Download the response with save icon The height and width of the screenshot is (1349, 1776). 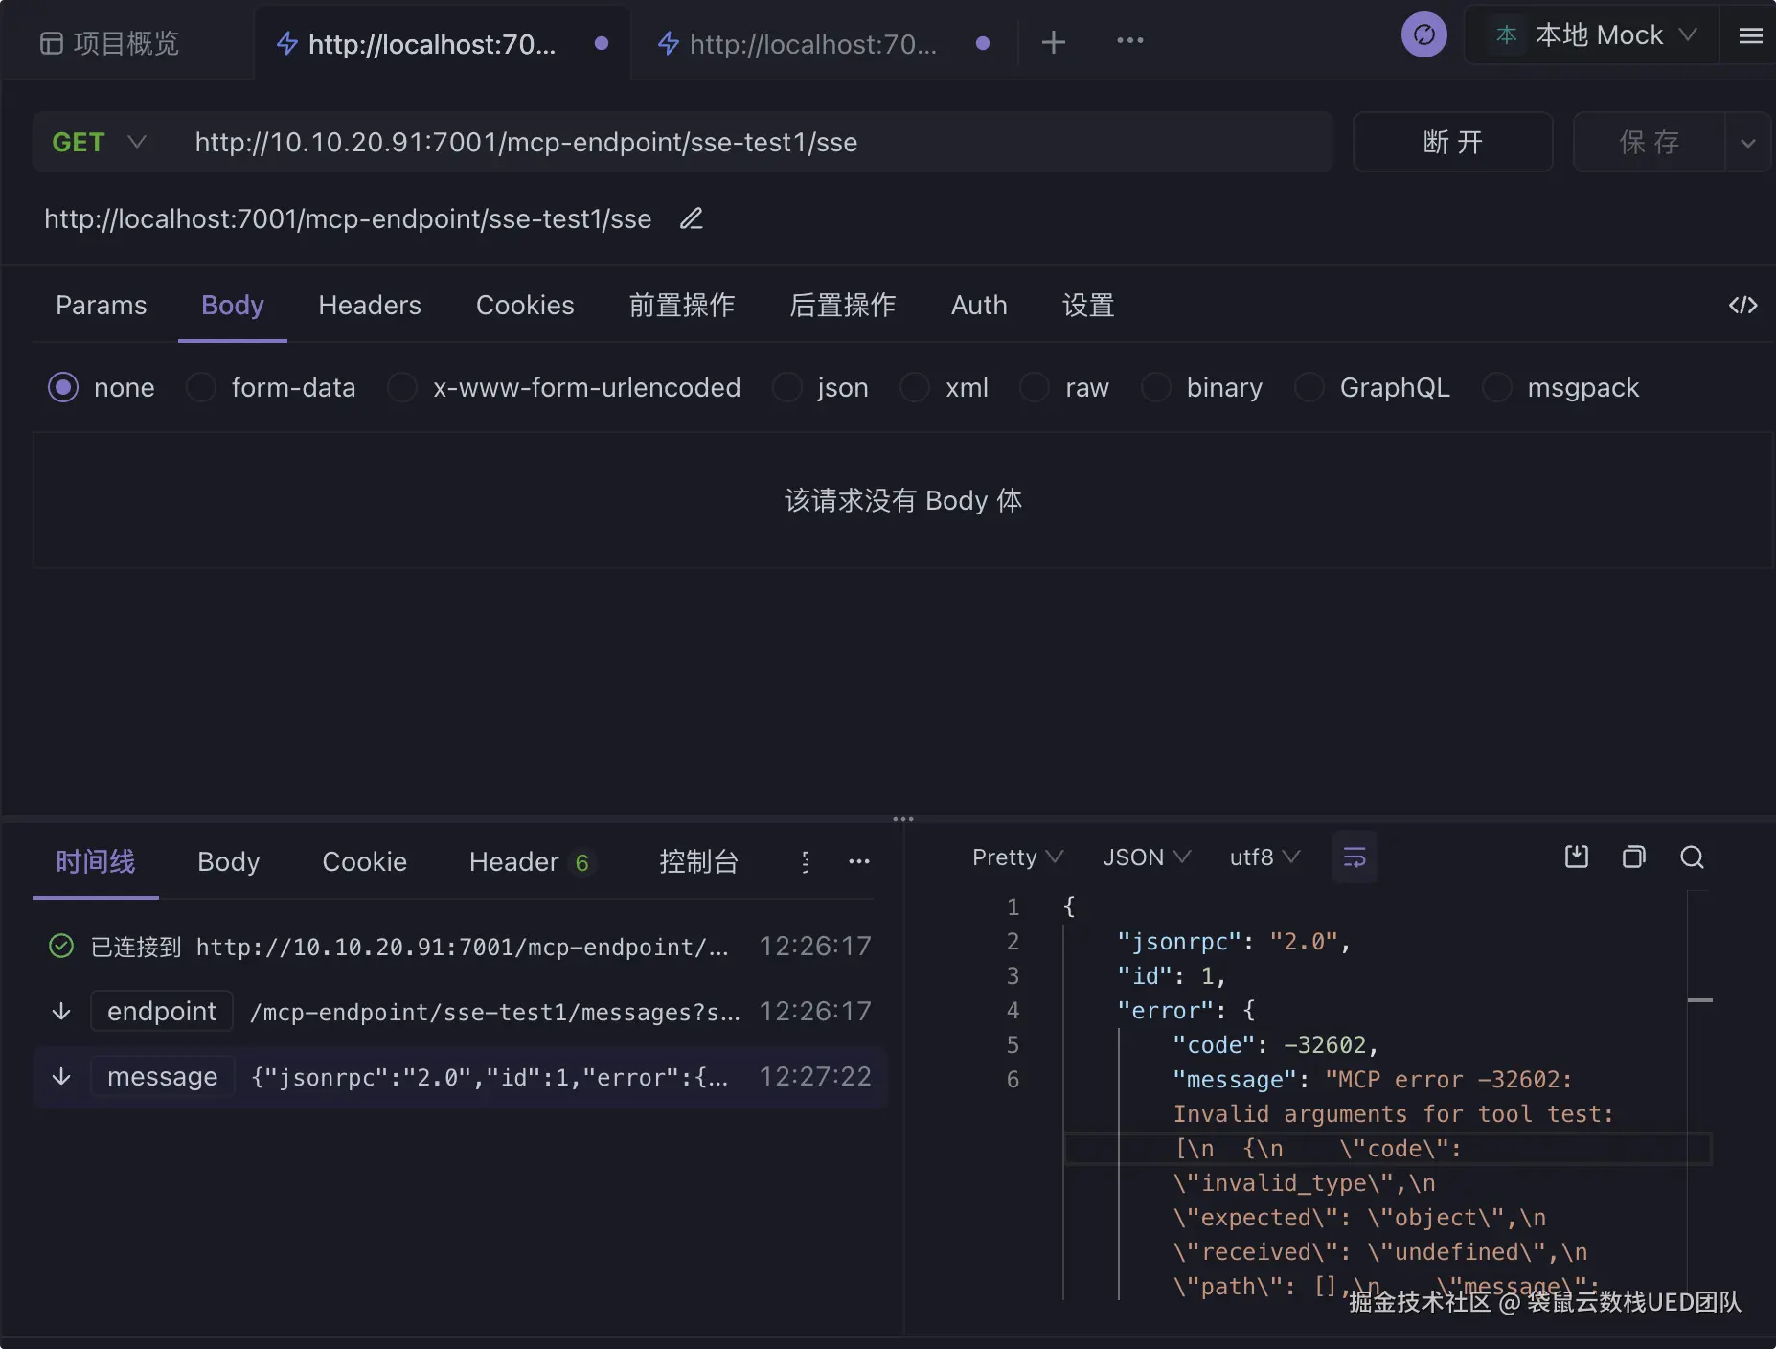tap(1576, 857)
